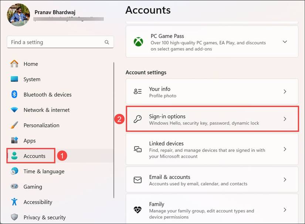Click 'Windows Hello, security key, password' description
Image resolution: width=305 pixels, height=224 pixels.
click(204, 123)
